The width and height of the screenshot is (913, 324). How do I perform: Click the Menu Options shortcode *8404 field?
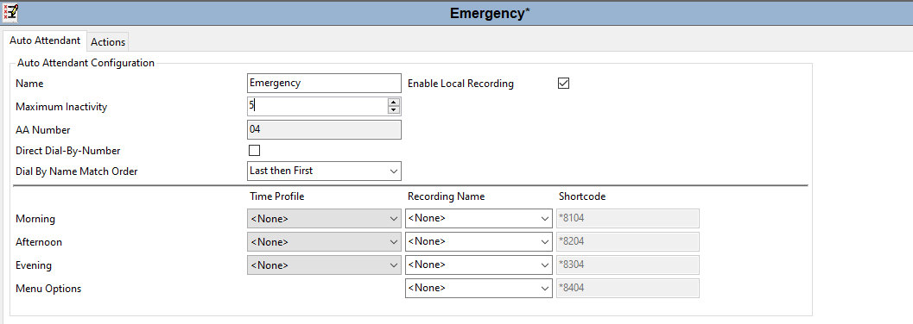pyautogui.click(x=628, y=288)
